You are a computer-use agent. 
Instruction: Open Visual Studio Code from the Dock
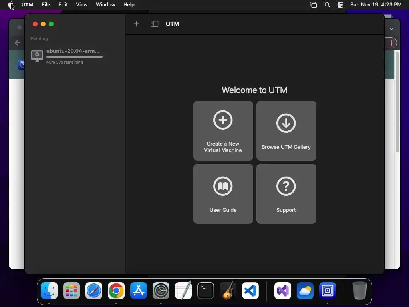click(x=250, y=291)
